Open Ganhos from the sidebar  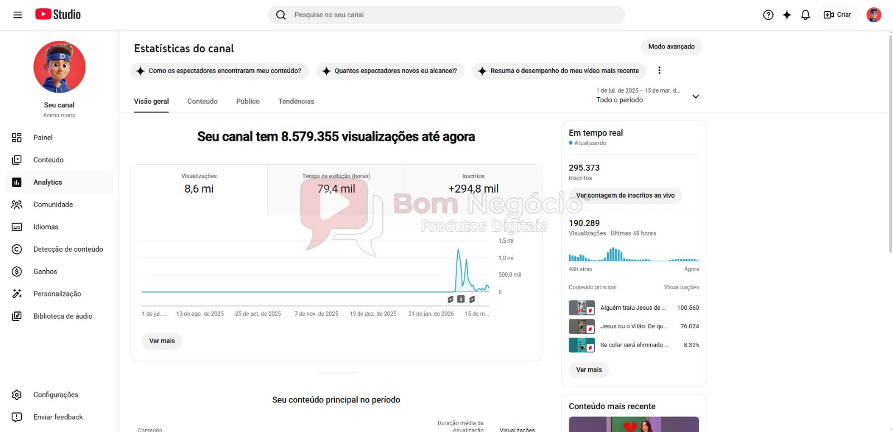[45, 272]
